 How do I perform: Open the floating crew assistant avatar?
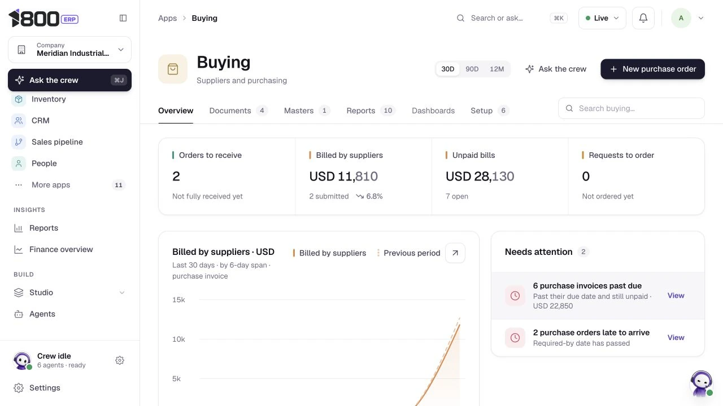(701, 384)
